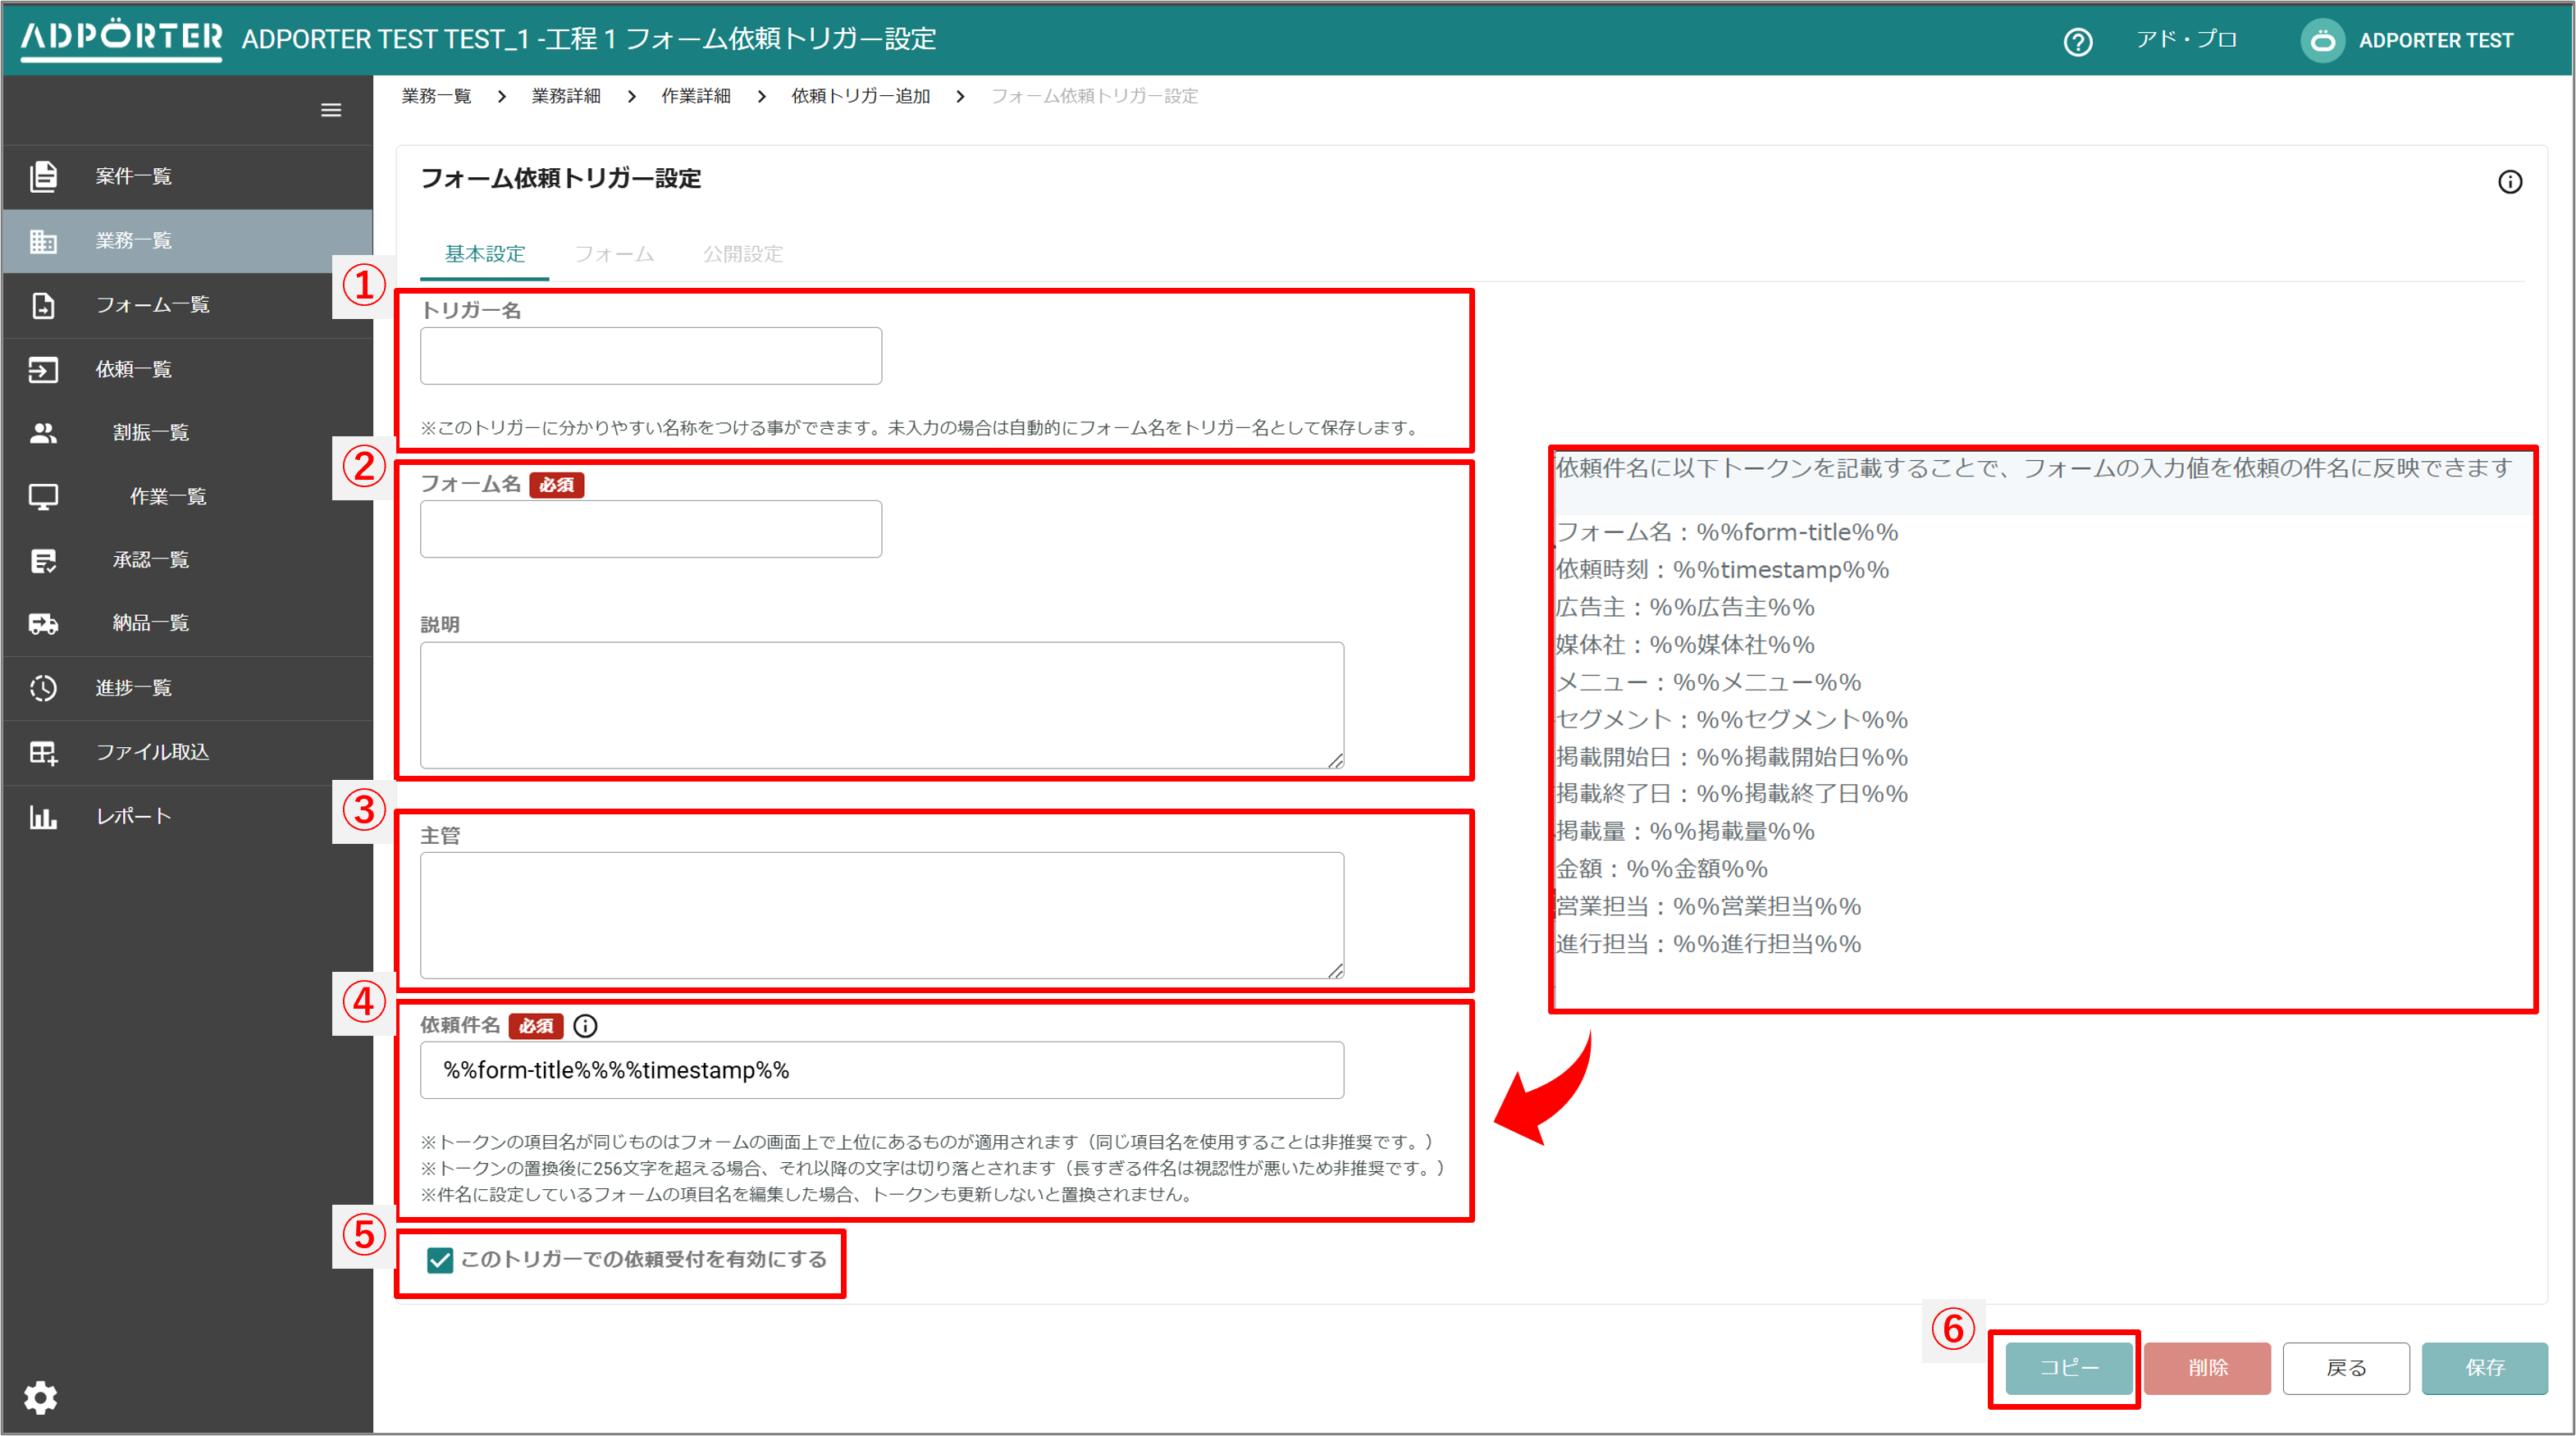Click the ファイル取込 table-plus icon
Image resolution: width=2576 pixels, height=1436 pixels.
tap(43, 752)
